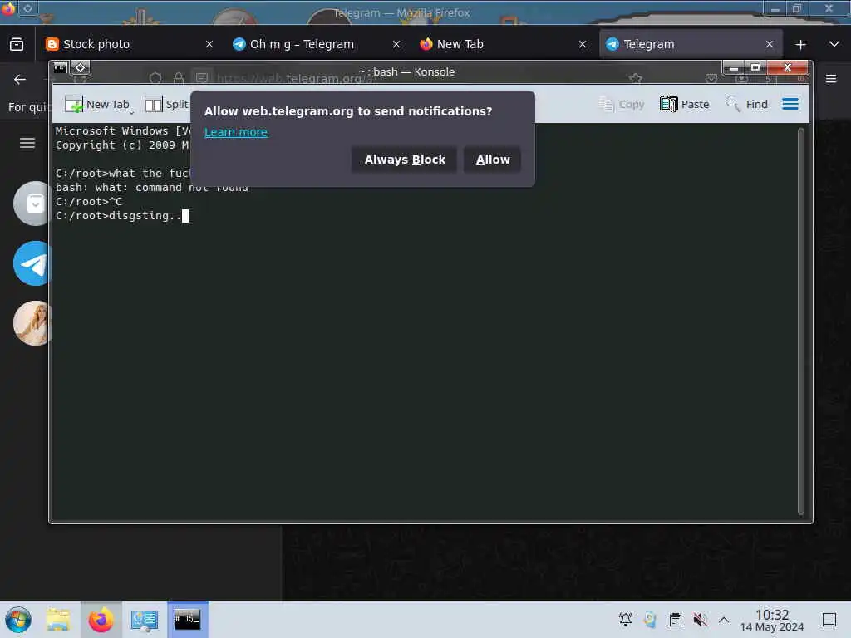Open system settings icon in taskbar

click(x=145, y=620)
